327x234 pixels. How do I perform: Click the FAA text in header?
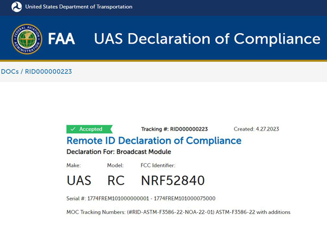tap(62, 39)
